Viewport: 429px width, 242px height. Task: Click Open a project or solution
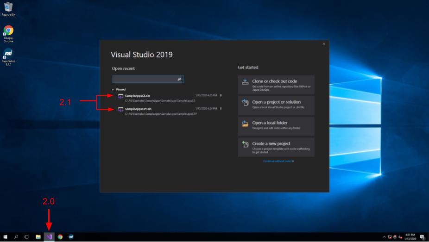click(x=276, y=105)
